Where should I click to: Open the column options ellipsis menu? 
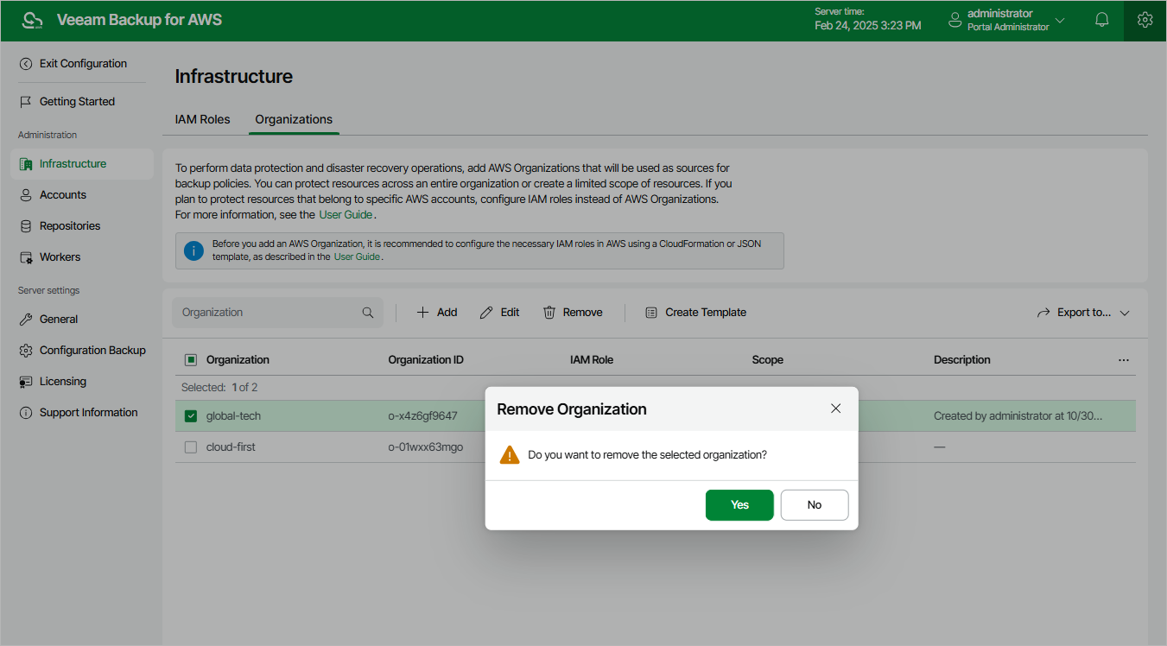tap(1123, 360)
